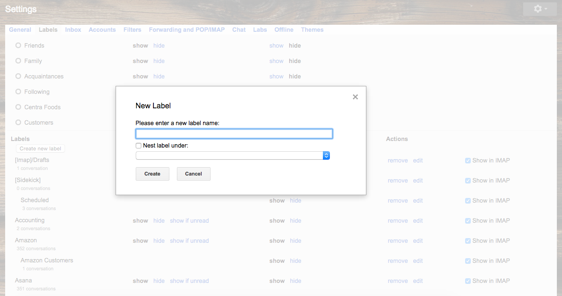562x296 pixels.
Task: Click the Create button in dialog
Action: (x=152, y=174)
